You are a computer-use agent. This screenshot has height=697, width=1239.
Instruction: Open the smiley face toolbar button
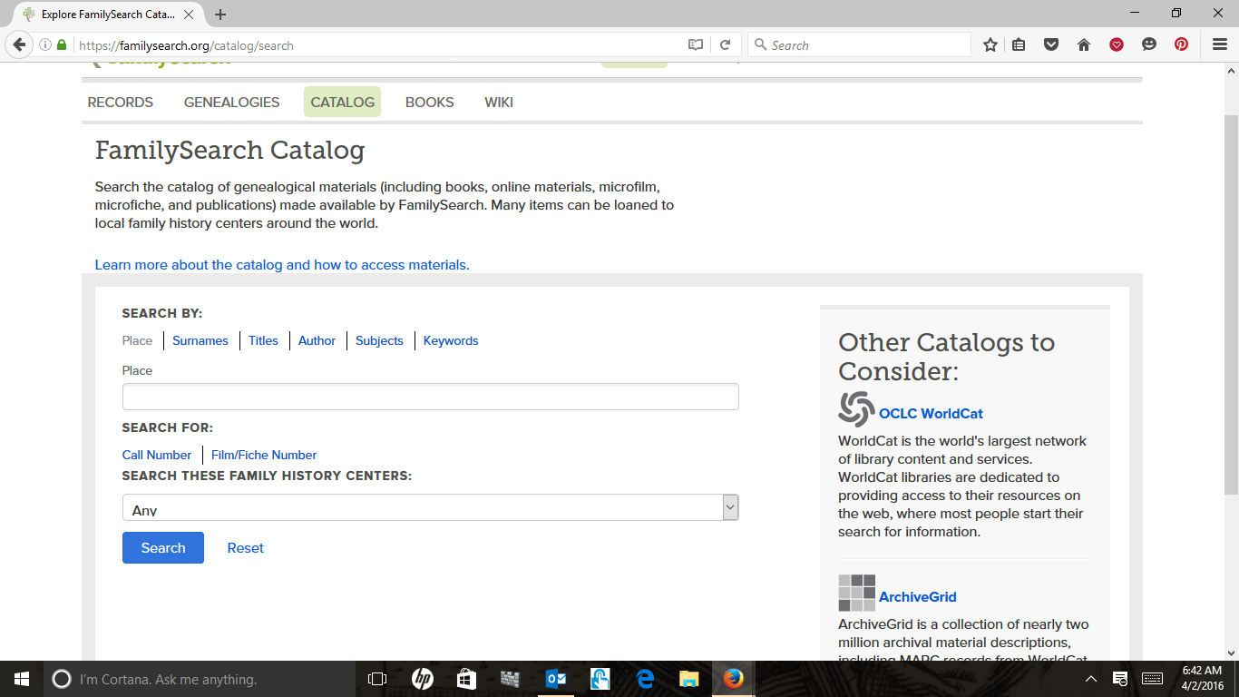(1149, 44)
